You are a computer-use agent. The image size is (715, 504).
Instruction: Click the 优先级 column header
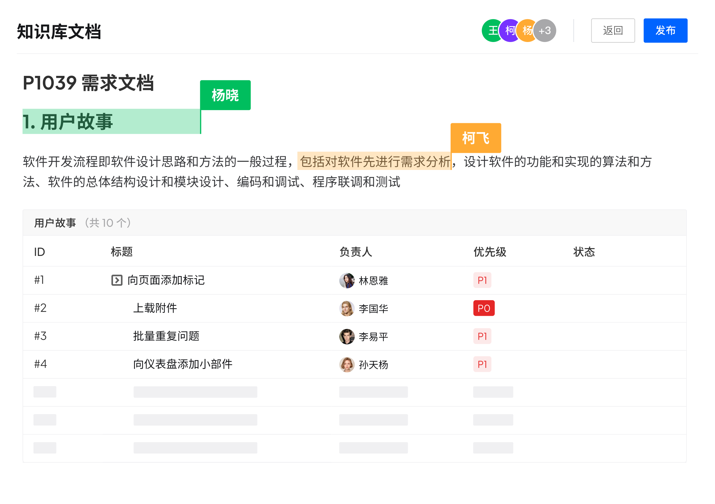490,252
